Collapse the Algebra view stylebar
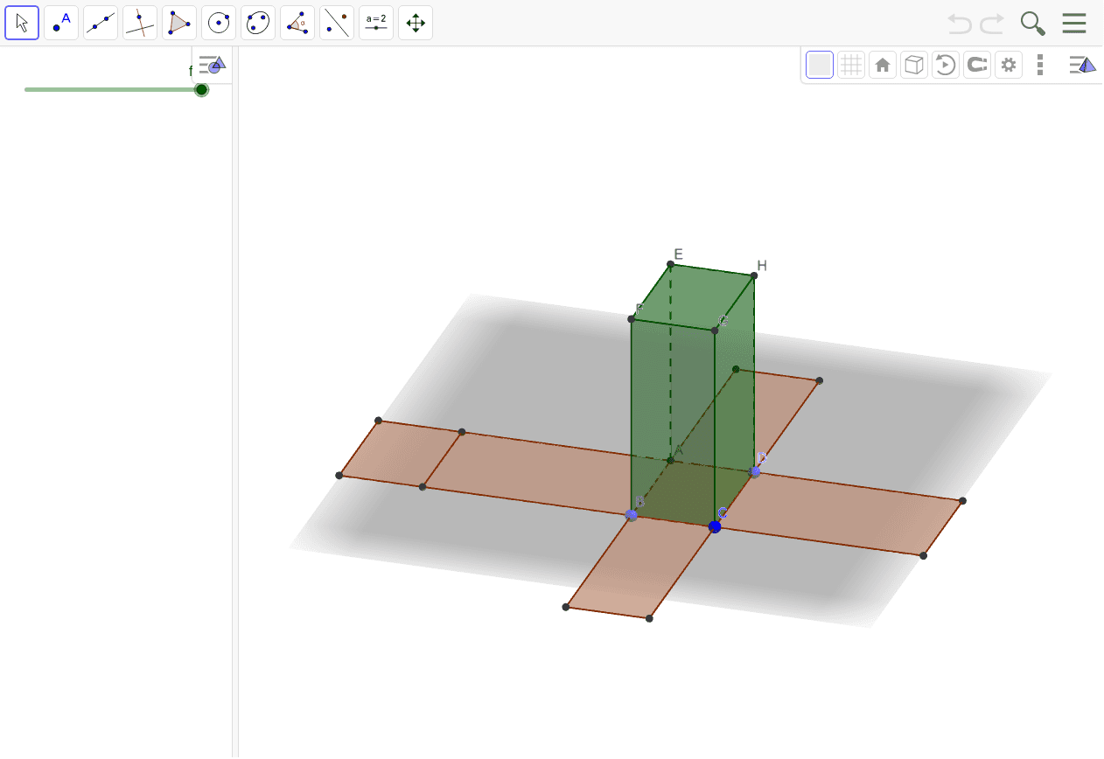The height and width of the screenshot is (759, 1104). [x=211, y=64]
